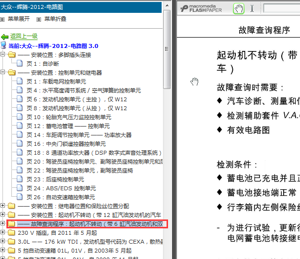Open 页 22：驾驶员座椅控制单元，副驾驶员座椅
The height and width of the screenshot is (259, 300).
(80, 171)
